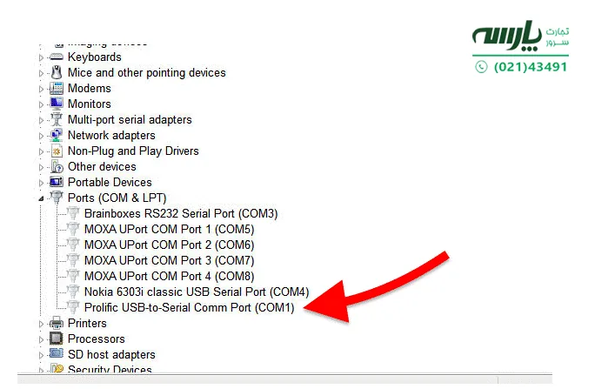Click the Portable Devices icon
Viewport: 595px width, 389px height.
[57, 182]
